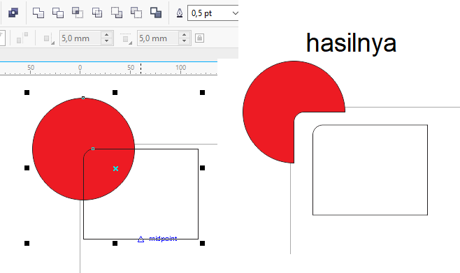Click the rectangle's node near its rounded corner
This screenshot has width=460, height=273.
(x=93, y=149)
